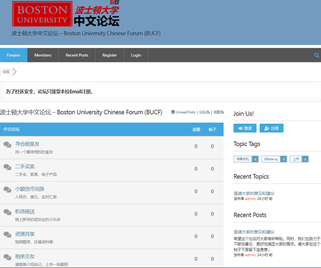Click the site title 波士顿大学中文论坛 in header

[86, 33]
